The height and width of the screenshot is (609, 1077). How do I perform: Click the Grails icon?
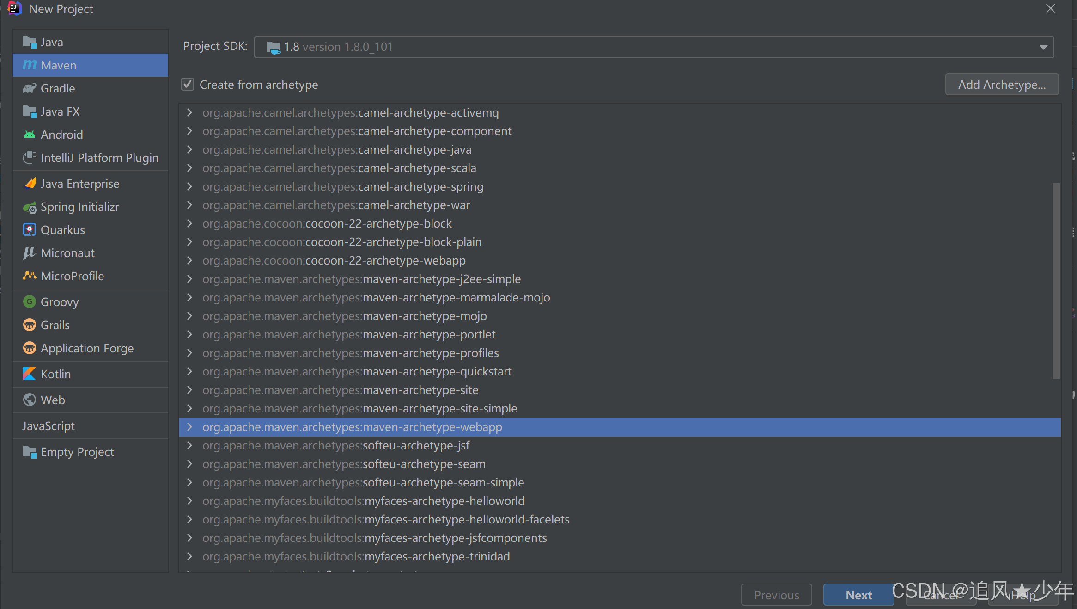[30, 325]
